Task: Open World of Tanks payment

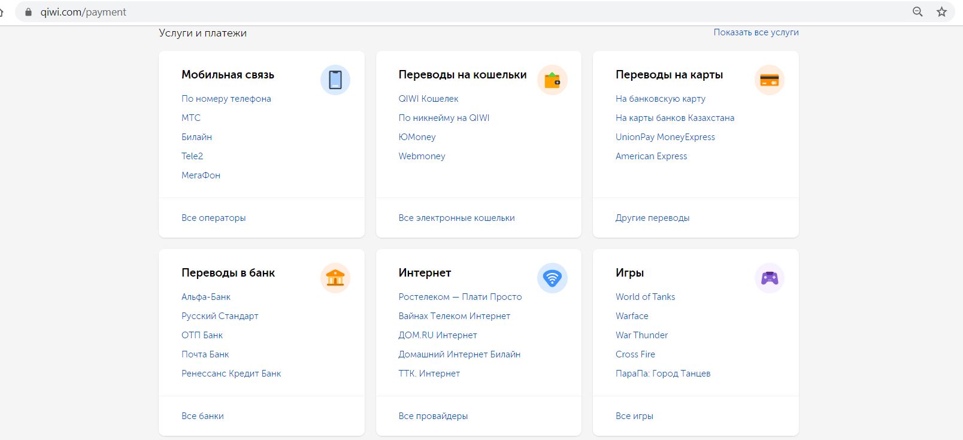Action: click(645, 297)
